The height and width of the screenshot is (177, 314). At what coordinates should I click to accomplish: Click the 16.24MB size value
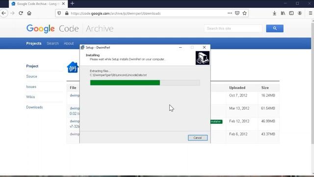[268, 95]
